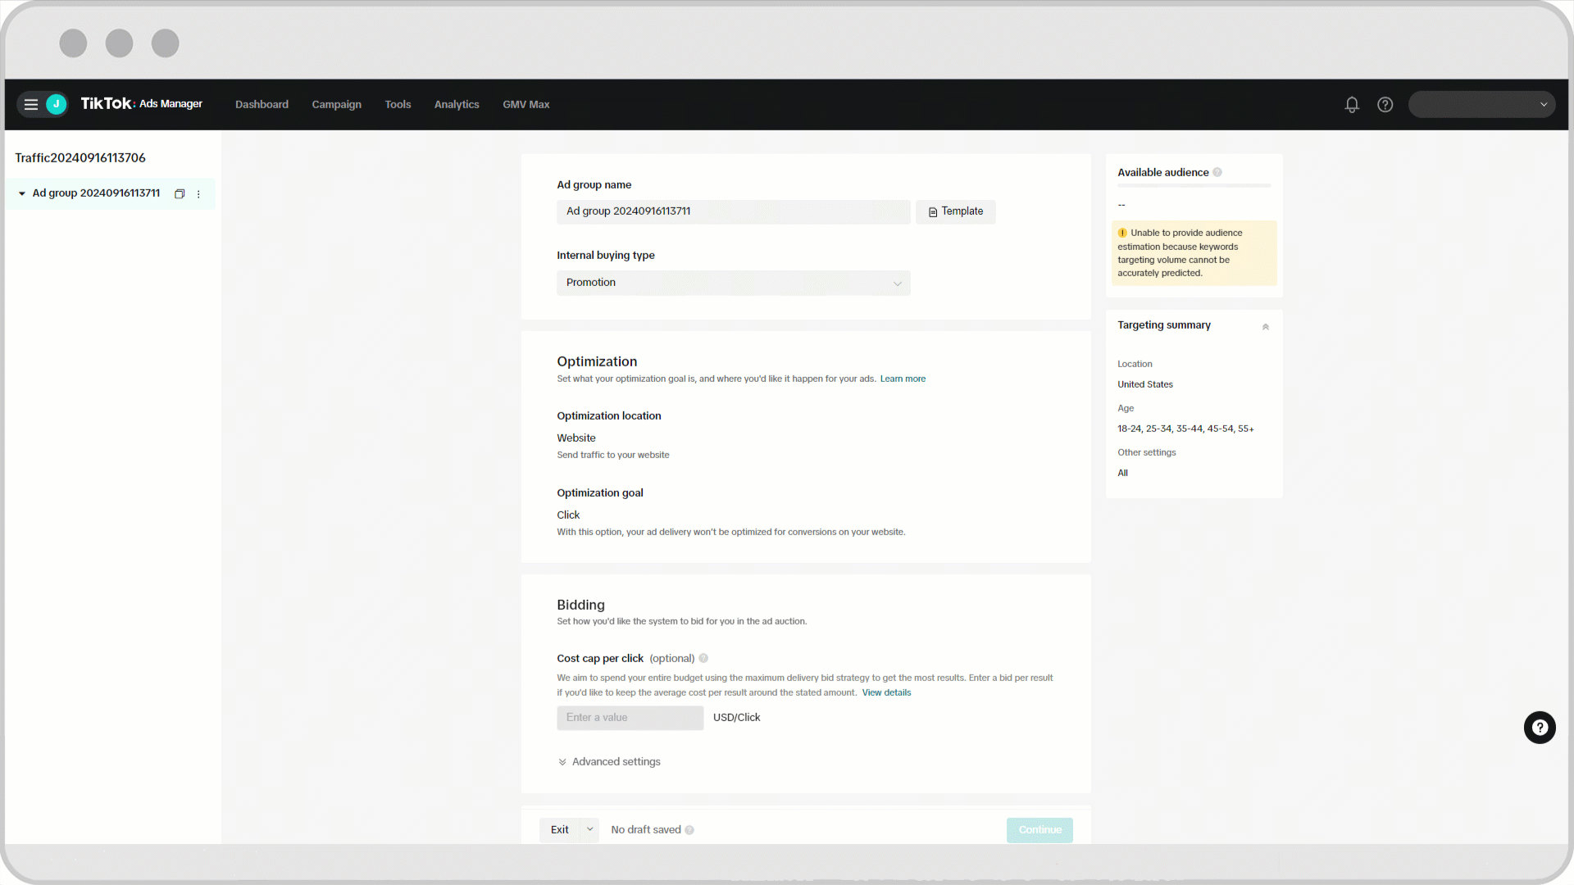The width and height of the screenshot is (1574, 885).
Task: Select the Campaign menu item
Action: coord(336,104)
